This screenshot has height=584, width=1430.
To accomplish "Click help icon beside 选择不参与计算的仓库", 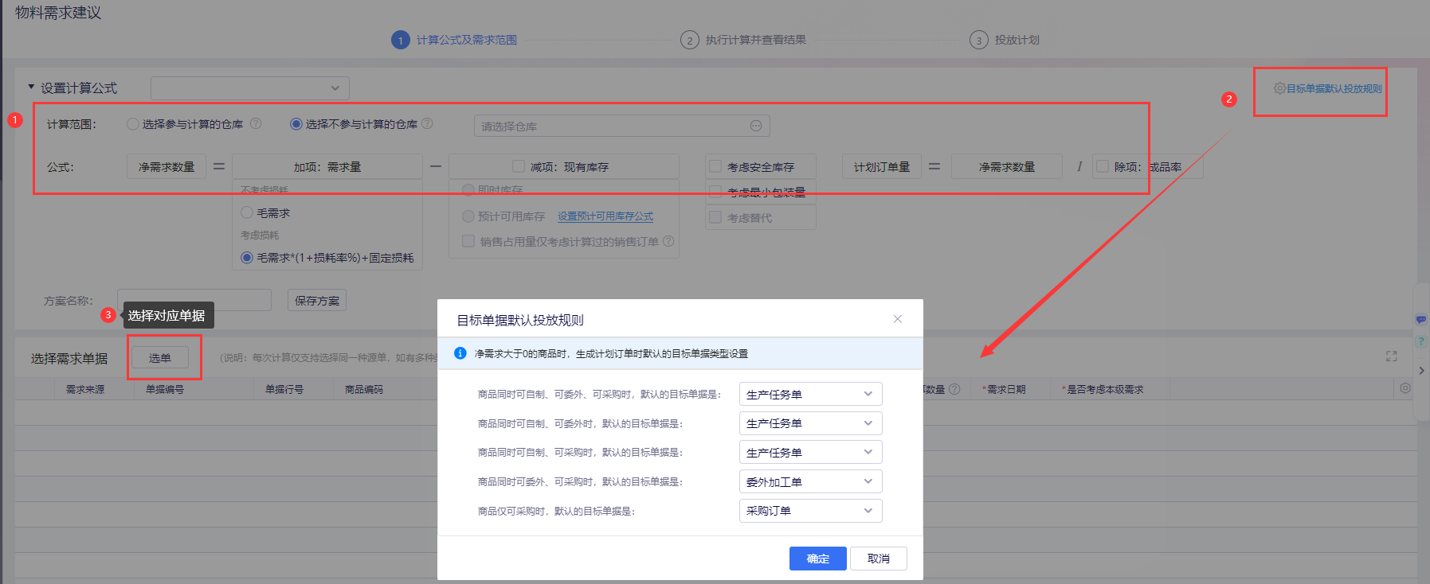I will coord(427,123).
